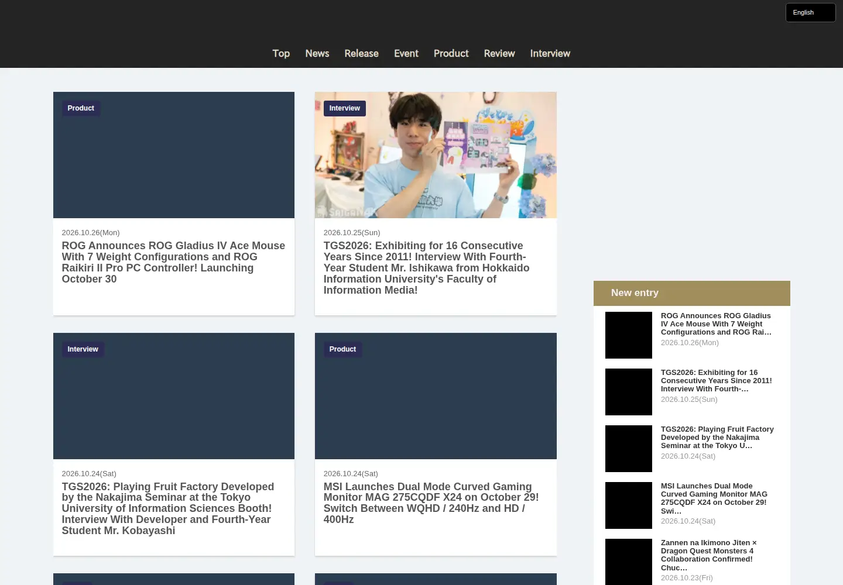Viewport: 843px width, 585px height.
Task: Click the 2026.10.25(Sun) date in New entry
Action: coord(689,400)
